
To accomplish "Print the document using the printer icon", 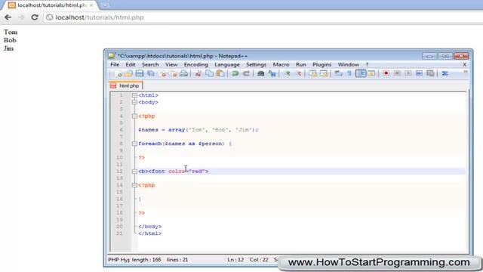I will pyautogui.click(x=184, y=73).
